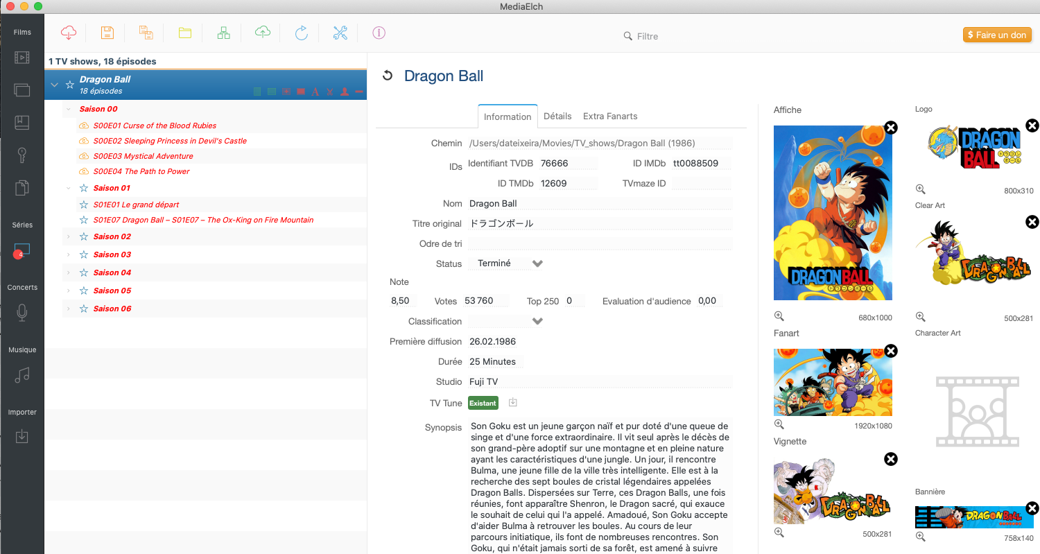Toggle the star for Saison 04
The width and height of the screenshot is (1040, 554).
84,272
